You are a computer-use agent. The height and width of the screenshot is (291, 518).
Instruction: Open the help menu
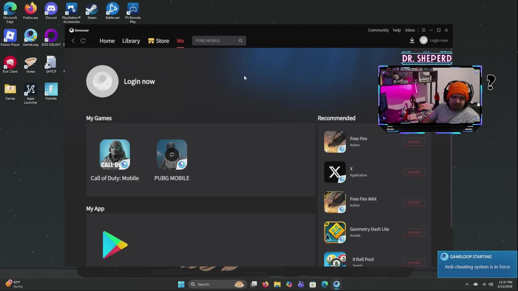397,30
